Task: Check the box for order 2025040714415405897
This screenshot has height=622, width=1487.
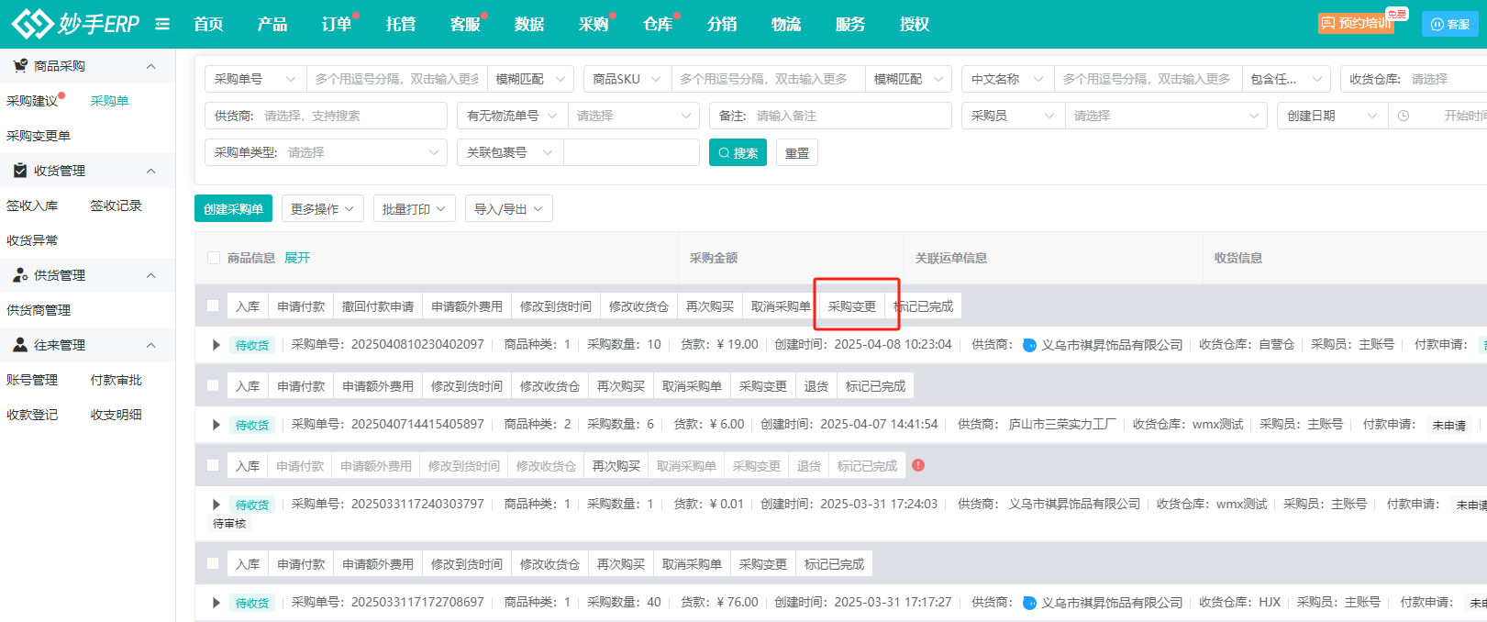Action: (x=213, y=385)
